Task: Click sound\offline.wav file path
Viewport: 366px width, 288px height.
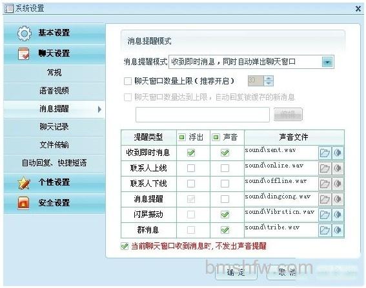Action: coord(276,181)
